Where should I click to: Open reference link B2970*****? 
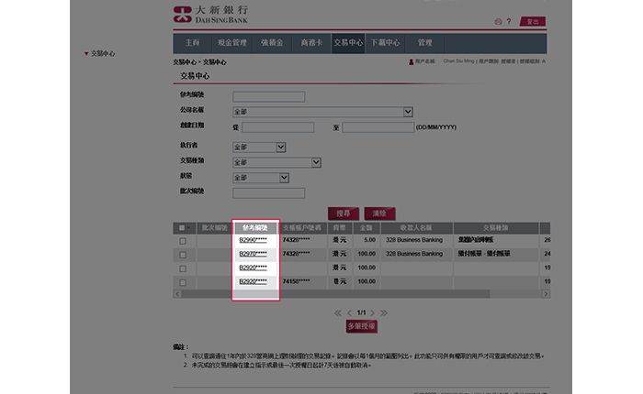coord(253,254)
